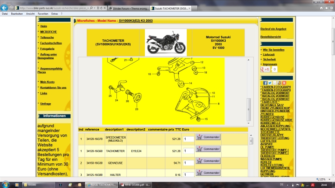The height and width of the screenshot is (188, 335).
Task: Click reference 34120-16G70 cell
Action: pos(95,139)
